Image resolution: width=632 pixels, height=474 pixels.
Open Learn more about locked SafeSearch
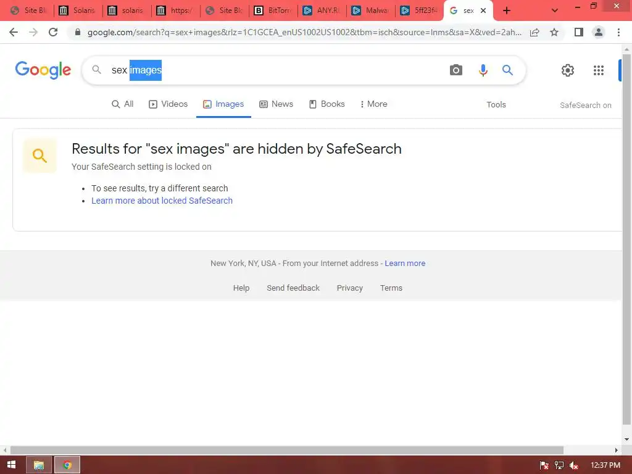coord(162,201)
